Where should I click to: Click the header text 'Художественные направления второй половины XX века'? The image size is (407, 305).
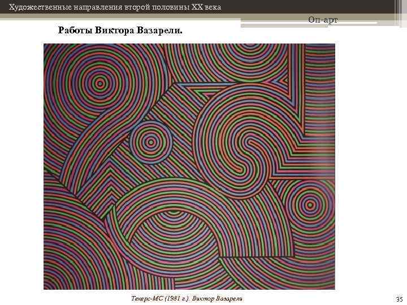pyautogui.click(x=115, y=7)
